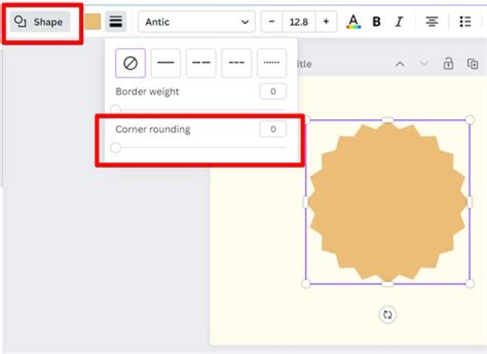Open the Antic font dropdown
The width and height of the screenshot is (487, 354).
[197, 22]
